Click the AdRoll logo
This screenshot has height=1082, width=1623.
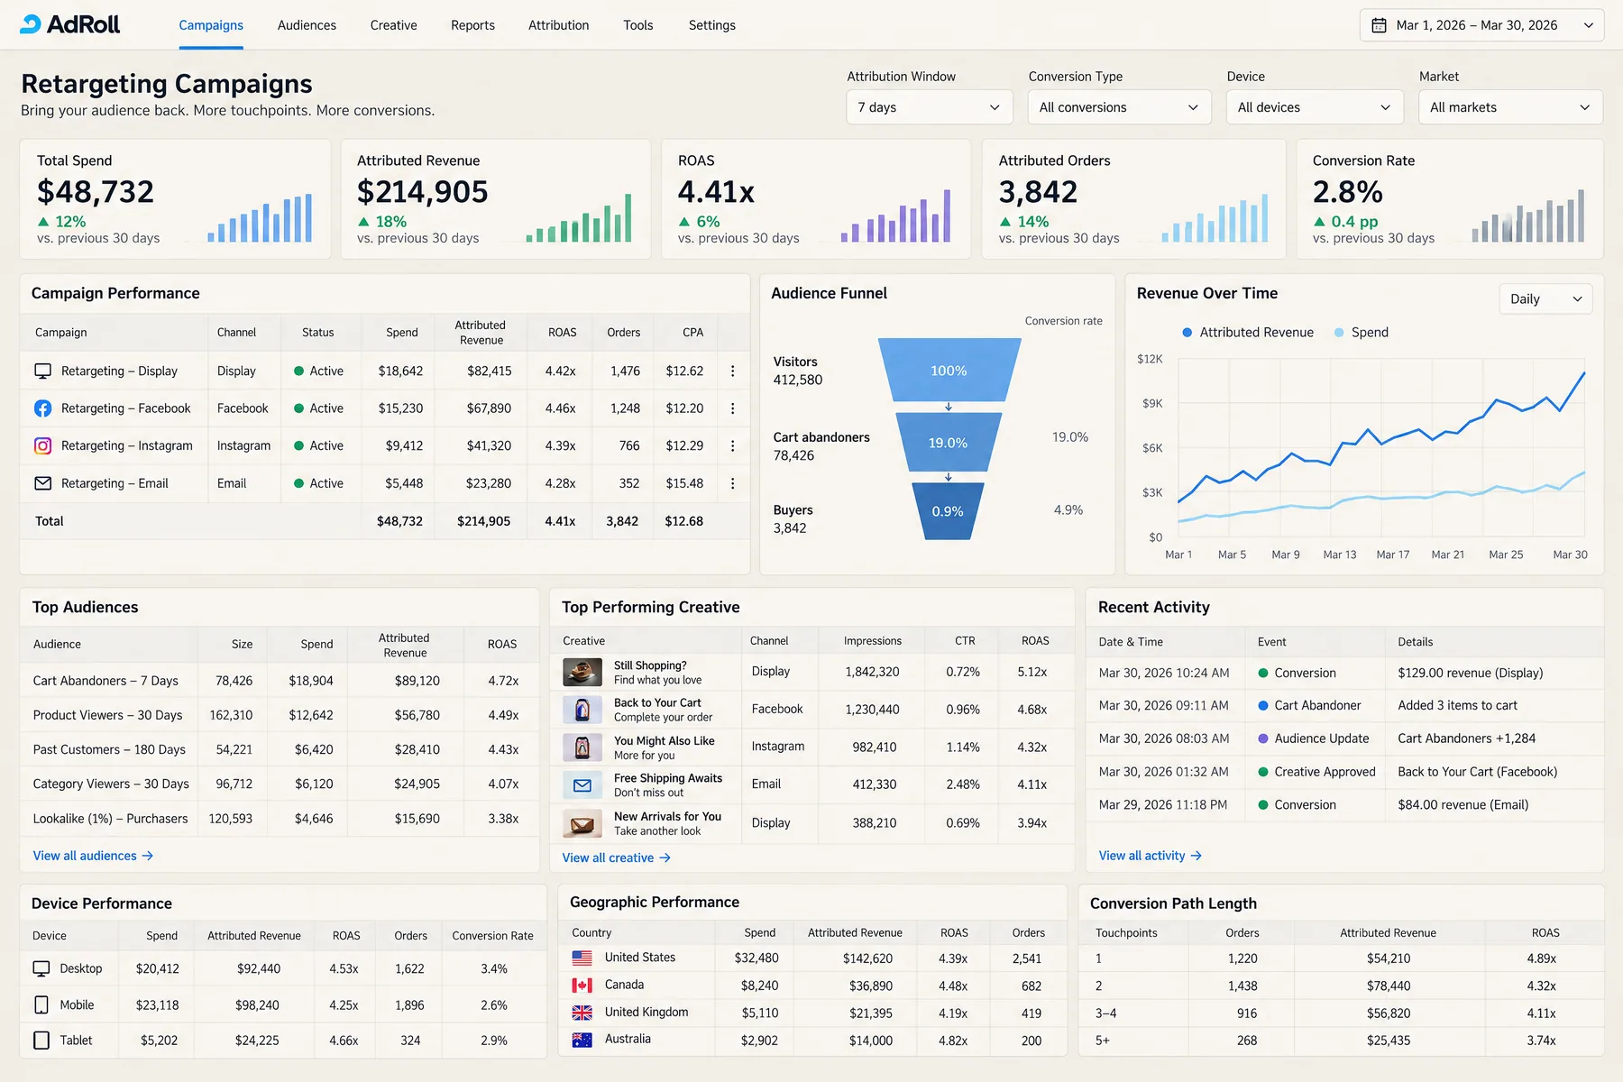(70, 24)
